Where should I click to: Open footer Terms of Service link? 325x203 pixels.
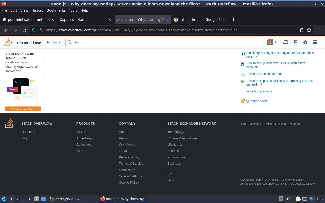pos(131,163)
